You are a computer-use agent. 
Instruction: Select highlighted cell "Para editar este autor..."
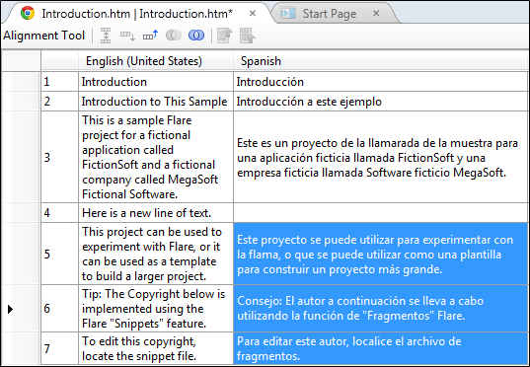tap(381, 348)
